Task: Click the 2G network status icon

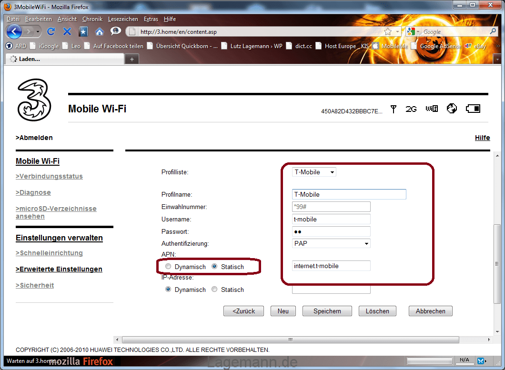Action: [411, 109]
